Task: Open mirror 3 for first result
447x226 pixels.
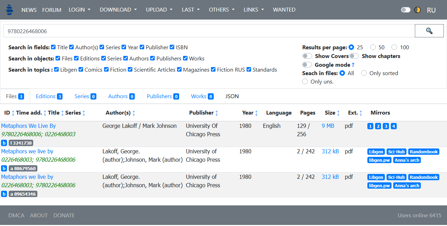Action: click(x=386, y=126)
